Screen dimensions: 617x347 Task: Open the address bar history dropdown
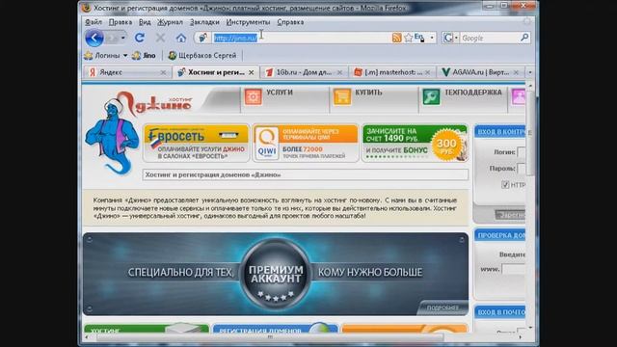point(432,38)
